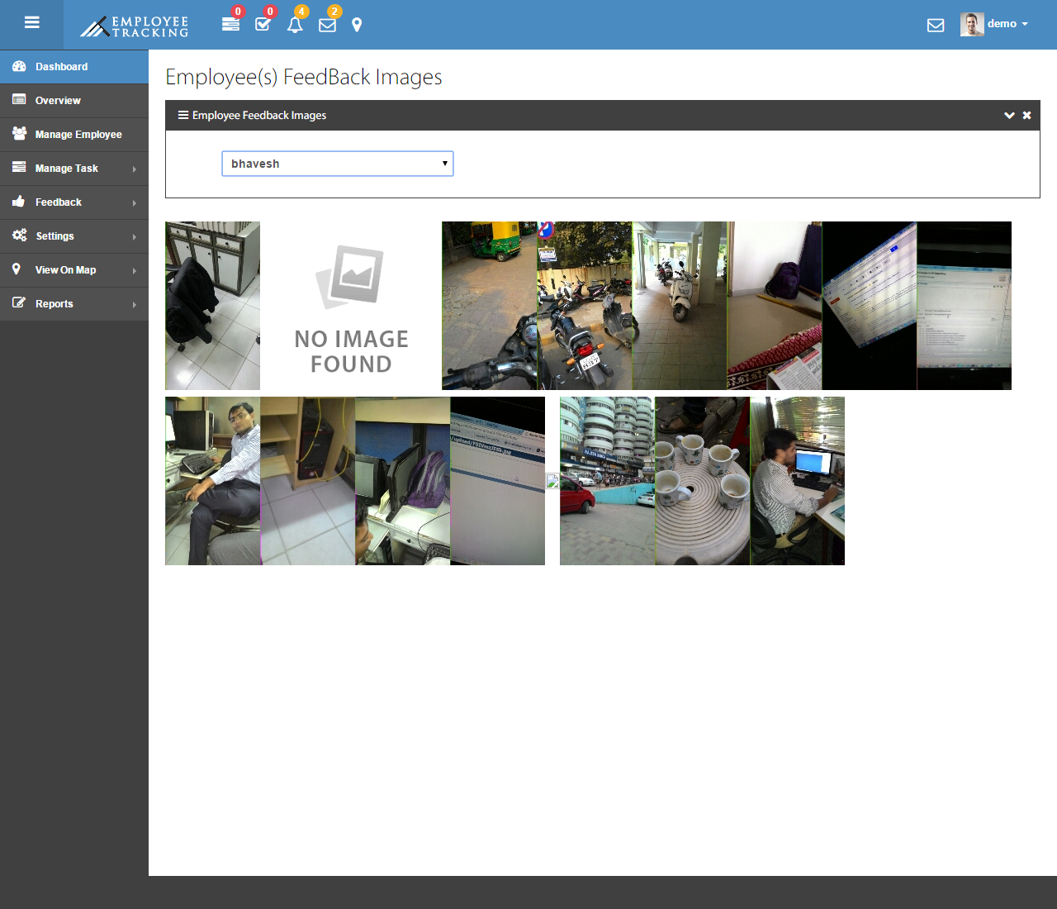The width and height of the screenshot is (1057, 909).
Task: Go to Dashboard in sidebar
Action: pyautogui.click(x=61, y=67)
